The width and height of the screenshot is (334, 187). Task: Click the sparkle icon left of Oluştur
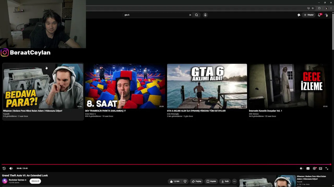[x=299, y=15]
